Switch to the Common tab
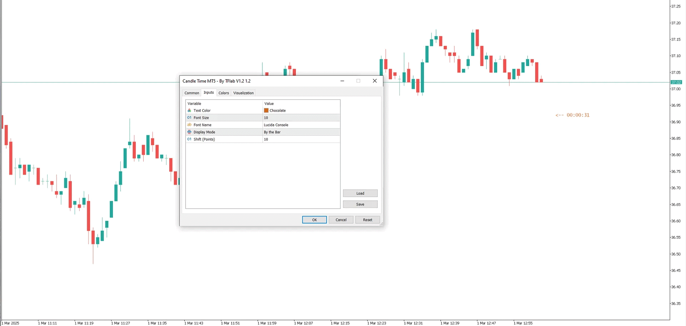Screen dimensions: 686x326 pos(192,93)
